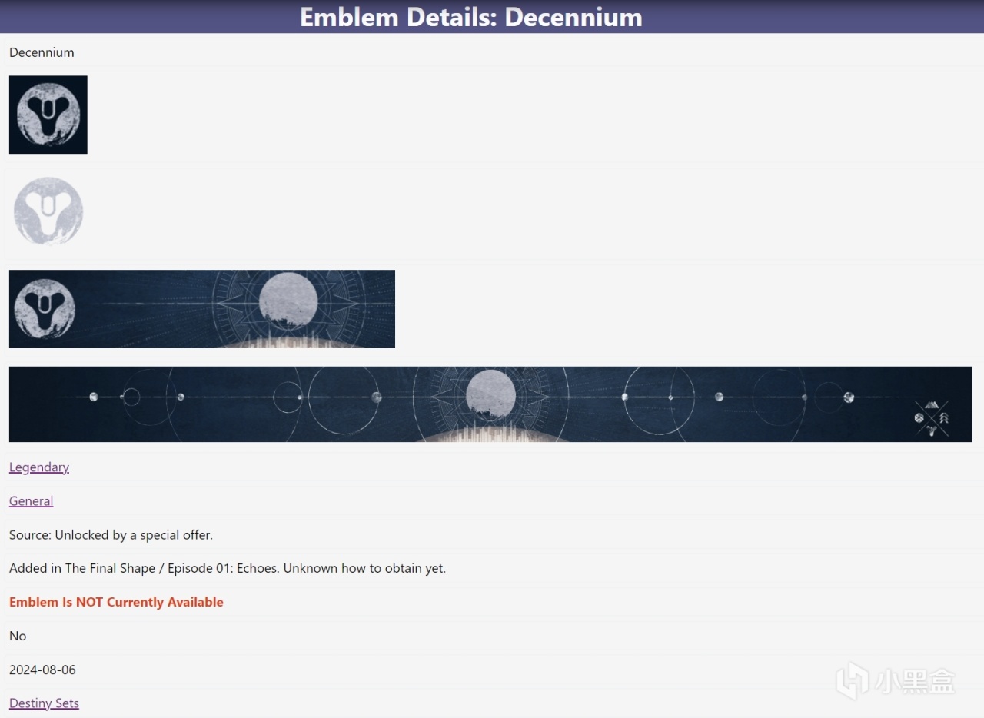
Task: Click the pale transparent emblem icon
Action: coord(48,211)
